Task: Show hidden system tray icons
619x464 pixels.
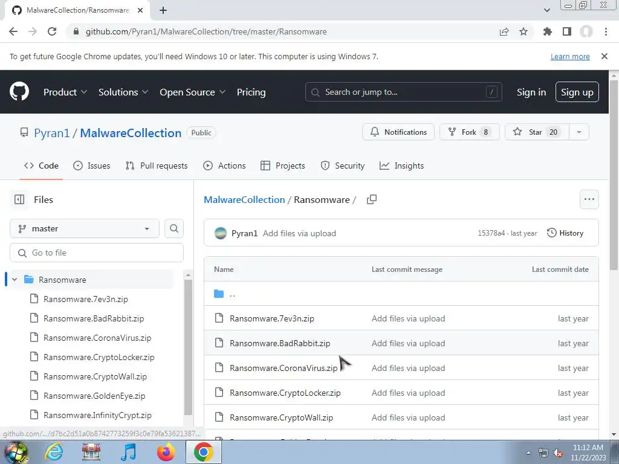Action: (x=528, y=453)
